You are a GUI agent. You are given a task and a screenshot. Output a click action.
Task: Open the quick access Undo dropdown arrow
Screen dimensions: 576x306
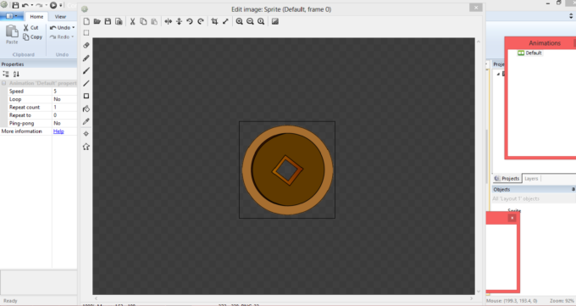tap(32, 5)
